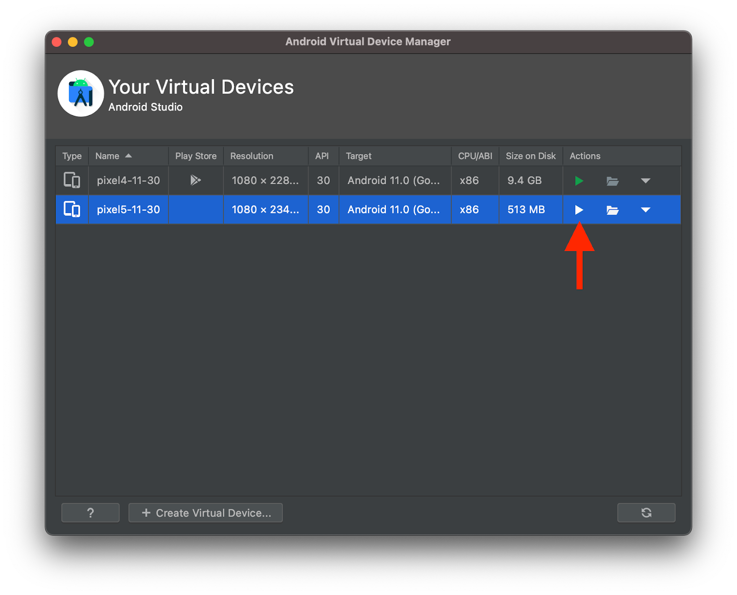Sort by the Resolution column header

point(266,156)
